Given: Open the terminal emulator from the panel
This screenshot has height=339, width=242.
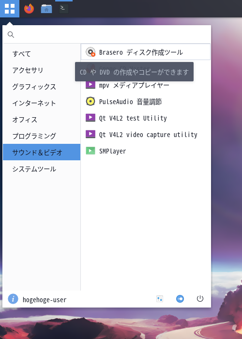Looking at the screenshot, I should [x=64, y=9].
